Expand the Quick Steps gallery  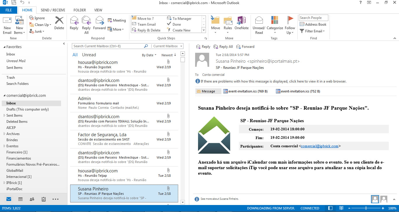204,30
